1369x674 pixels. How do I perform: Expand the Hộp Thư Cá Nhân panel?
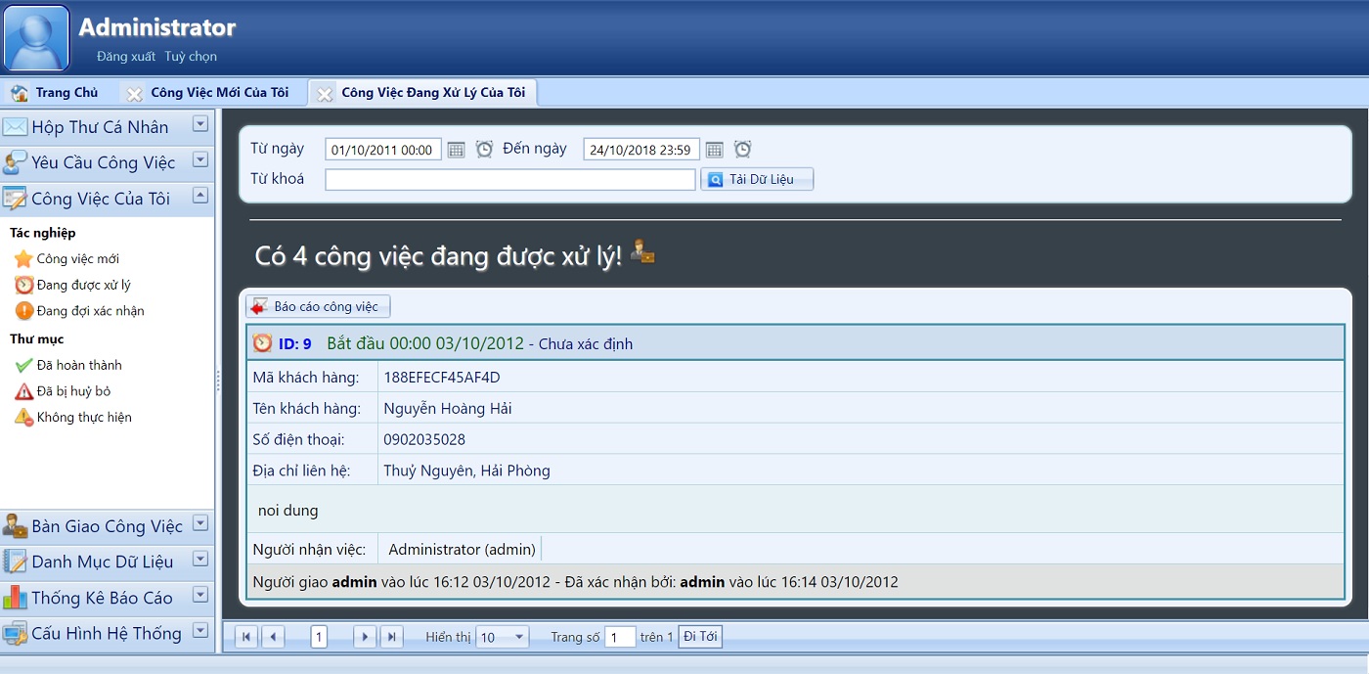[199, 124]
